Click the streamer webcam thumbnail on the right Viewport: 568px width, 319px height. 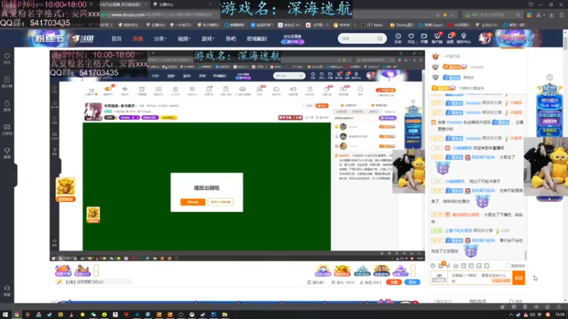tap(545, 167)
